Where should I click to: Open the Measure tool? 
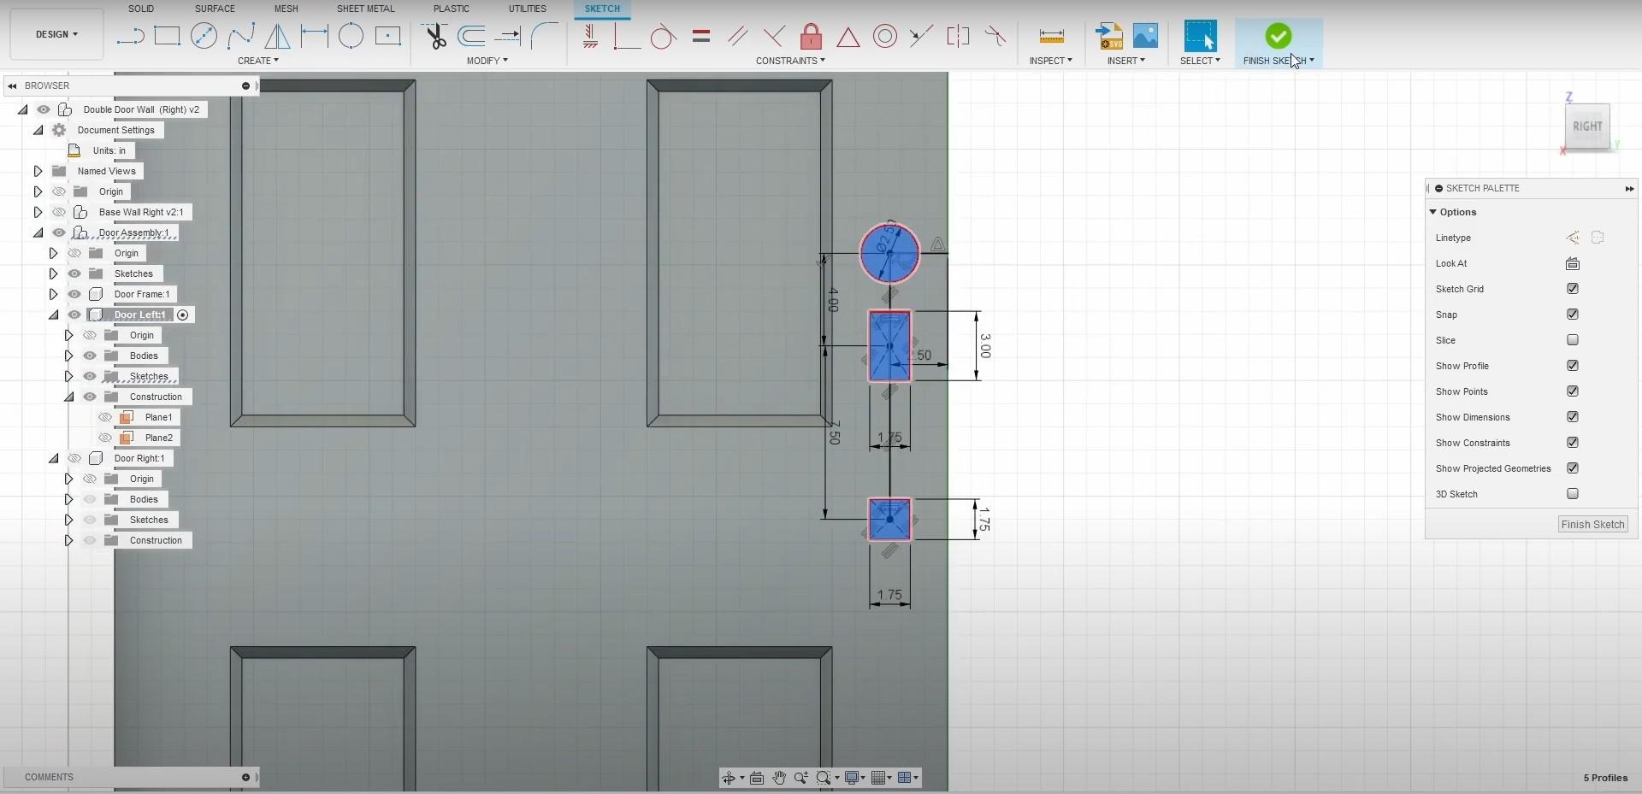tap(1051, 36)
